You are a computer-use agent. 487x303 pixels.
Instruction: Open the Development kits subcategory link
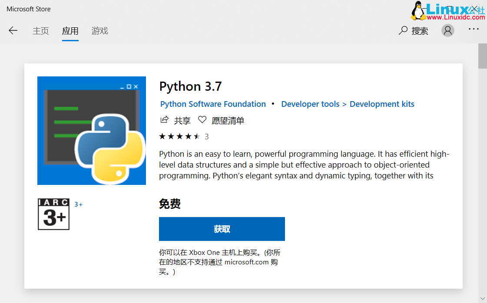(382, 104)
